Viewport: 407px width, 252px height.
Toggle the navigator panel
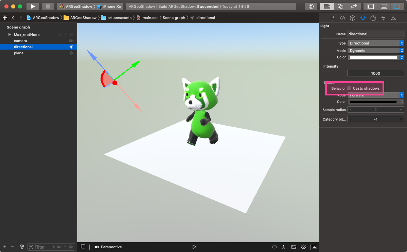371,6
